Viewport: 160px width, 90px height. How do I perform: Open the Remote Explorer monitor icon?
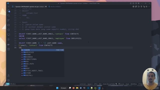click(x=8, y=34)
